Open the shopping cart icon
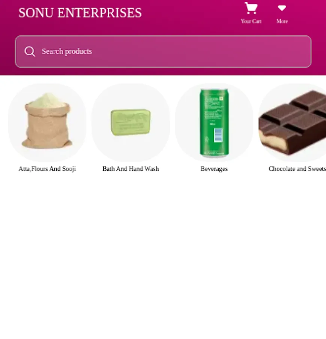This screenshot has height=339, width=326. [x=251, y=8]
